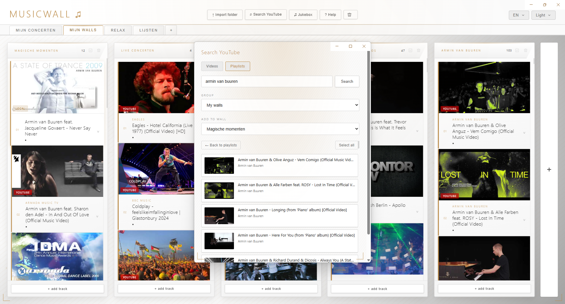The height and width of the screenshot is (304, 565).
Task: Open the My walls group dropdown
Action: (280, 105)
